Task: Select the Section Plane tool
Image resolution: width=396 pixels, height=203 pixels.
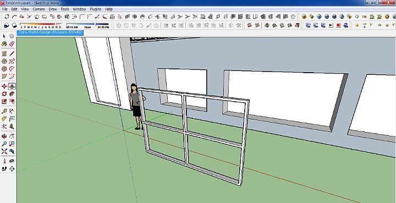Action: tap(12, 169)
